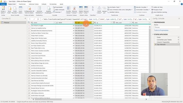Expand the formula bar chevron
183x103 pixels.
tap(149, 19)
